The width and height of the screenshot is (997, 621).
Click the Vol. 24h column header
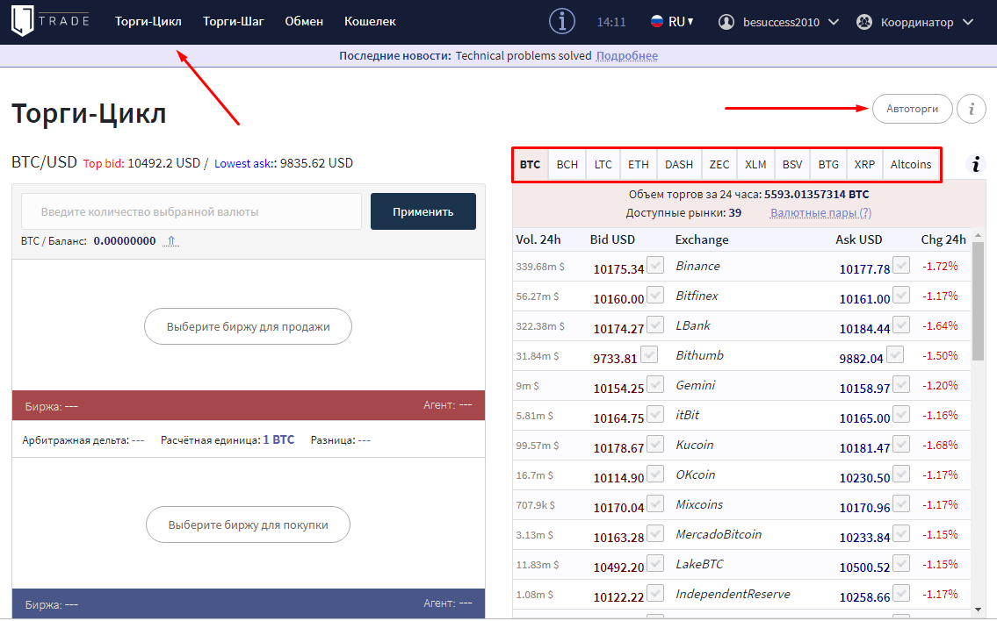pos(538,239)
